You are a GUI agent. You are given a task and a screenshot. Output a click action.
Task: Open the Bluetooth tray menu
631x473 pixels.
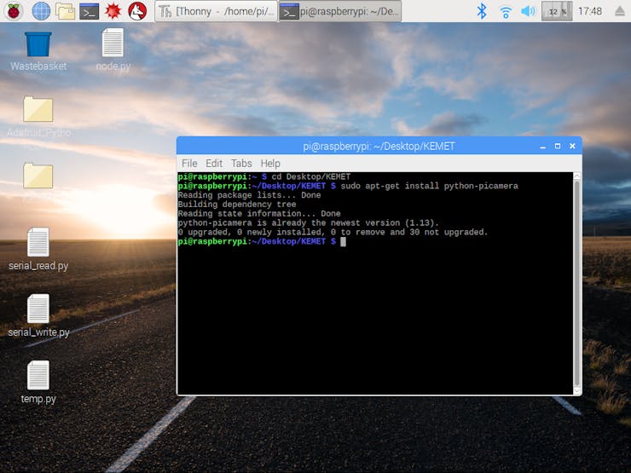pyautogui.click(x=481, y=11)
